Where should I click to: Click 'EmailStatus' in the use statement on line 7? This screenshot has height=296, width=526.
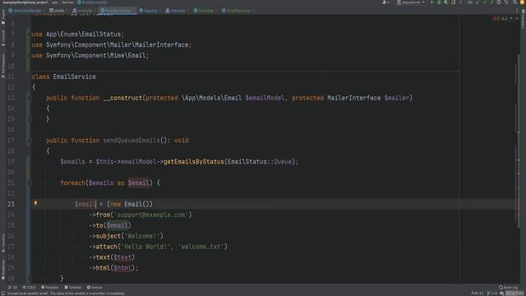click(101, 34)
